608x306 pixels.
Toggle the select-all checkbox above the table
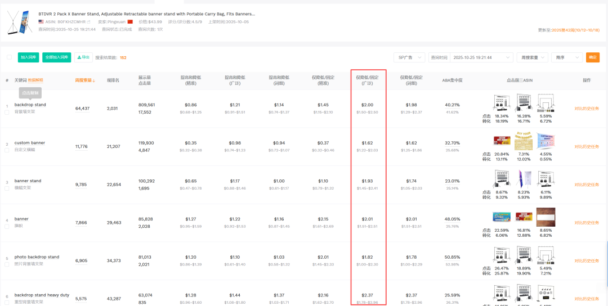[x=9, y=57]
